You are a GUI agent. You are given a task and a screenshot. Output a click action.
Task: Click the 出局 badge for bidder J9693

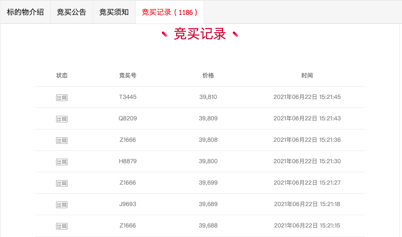62,205
